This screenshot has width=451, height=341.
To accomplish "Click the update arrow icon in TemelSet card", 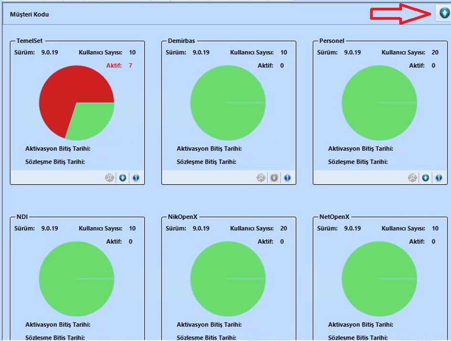I will [x=123, y=178].
